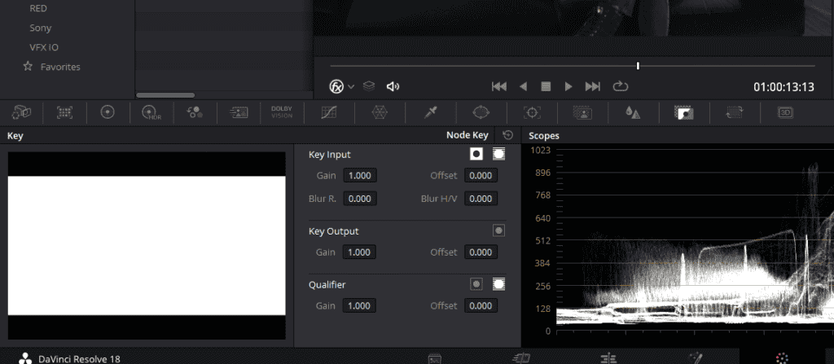The width and height of the screenshot is (834, 364).
Task: Open the RGB Mixer palette
Action: click(x=195, y=112)
